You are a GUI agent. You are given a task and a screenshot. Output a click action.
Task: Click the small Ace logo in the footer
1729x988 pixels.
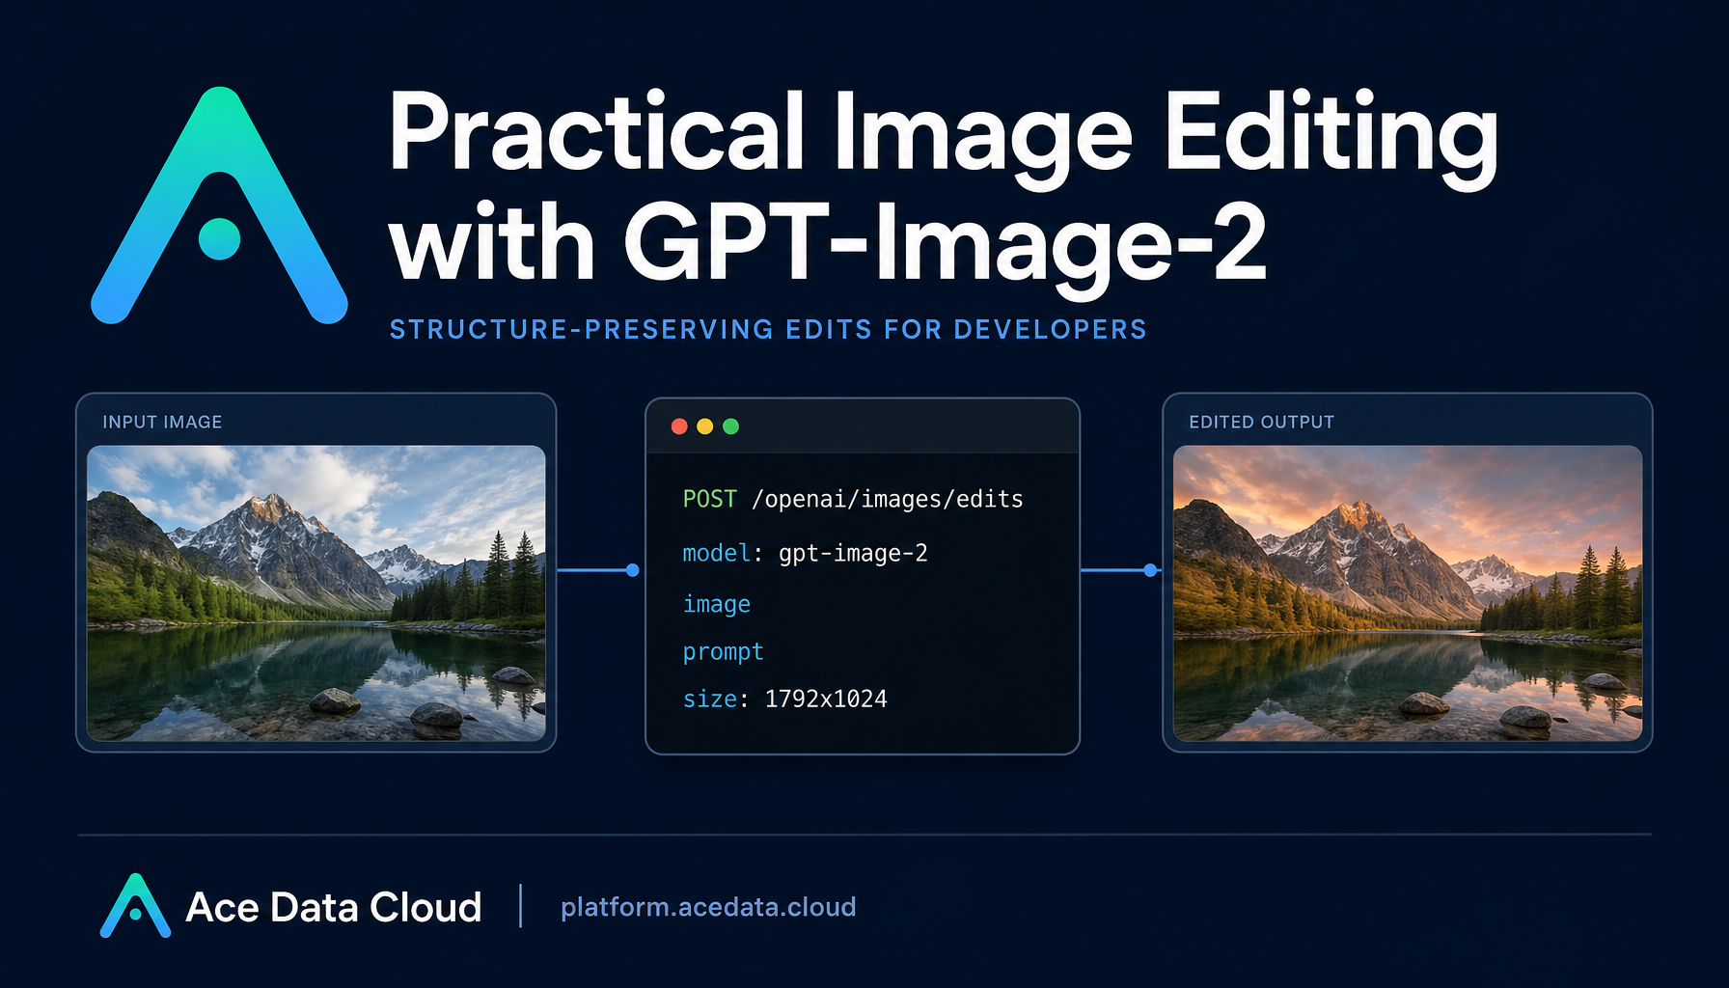(135, 906)
